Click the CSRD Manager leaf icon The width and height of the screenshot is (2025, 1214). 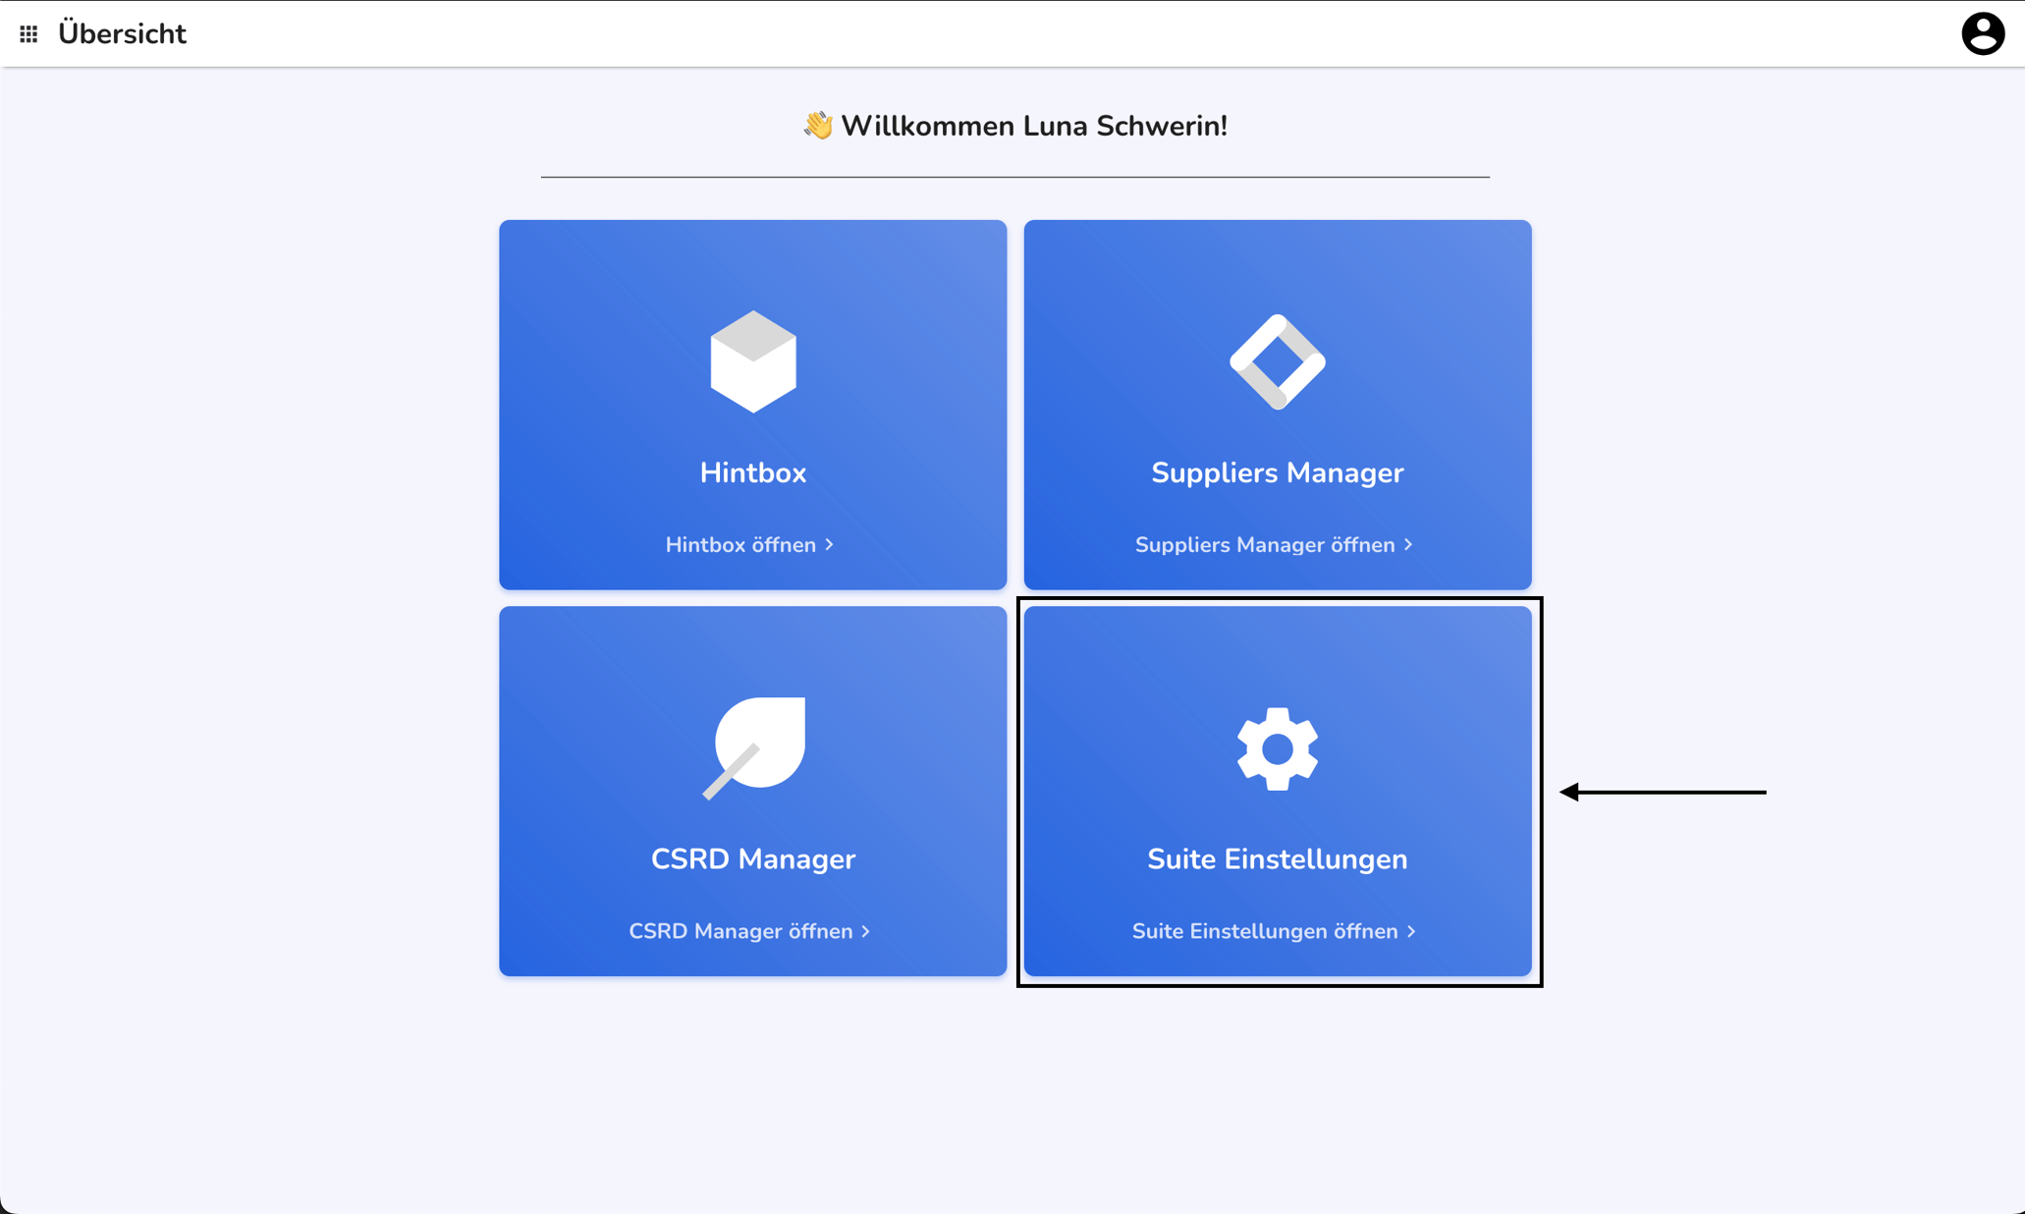coord(753,747)
